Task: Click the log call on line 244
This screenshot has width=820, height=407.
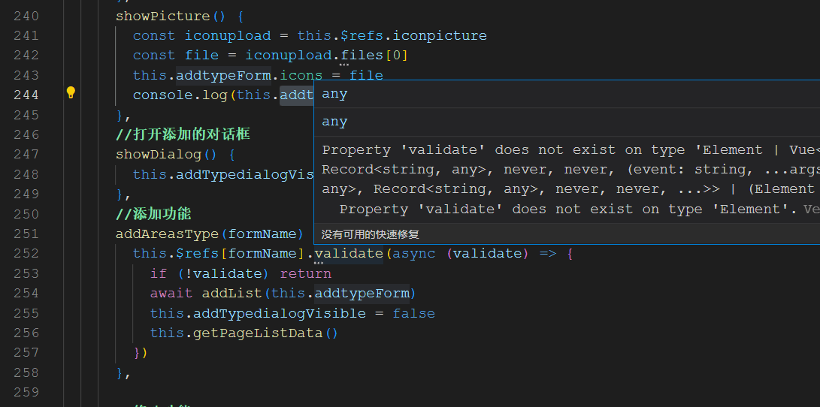Action: coord(214,95)
